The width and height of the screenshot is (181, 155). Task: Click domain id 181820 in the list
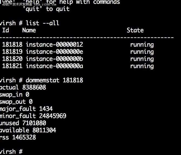pos(12,59)
